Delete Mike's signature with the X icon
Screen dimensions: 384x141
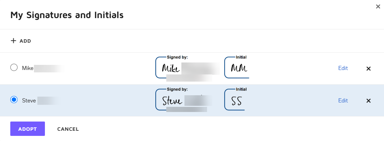coord(369,68)
